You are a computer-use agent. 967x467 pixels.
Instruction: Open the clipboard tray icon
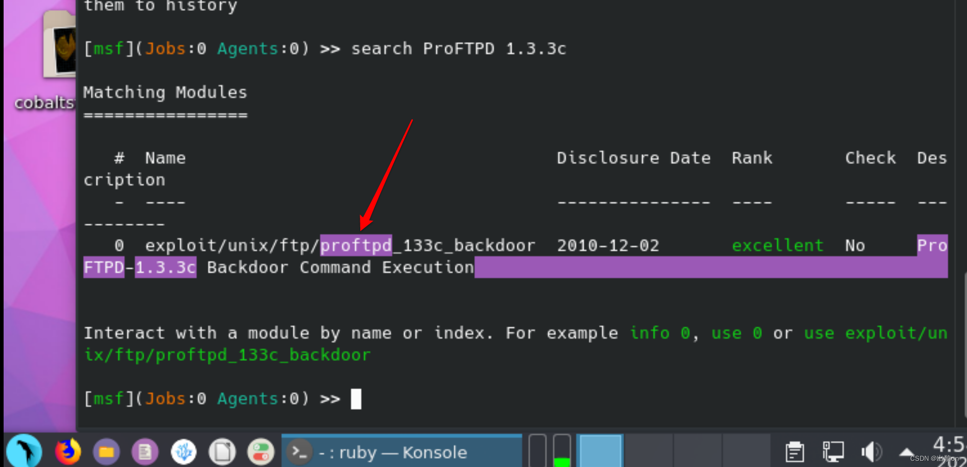tap(794, 452)
